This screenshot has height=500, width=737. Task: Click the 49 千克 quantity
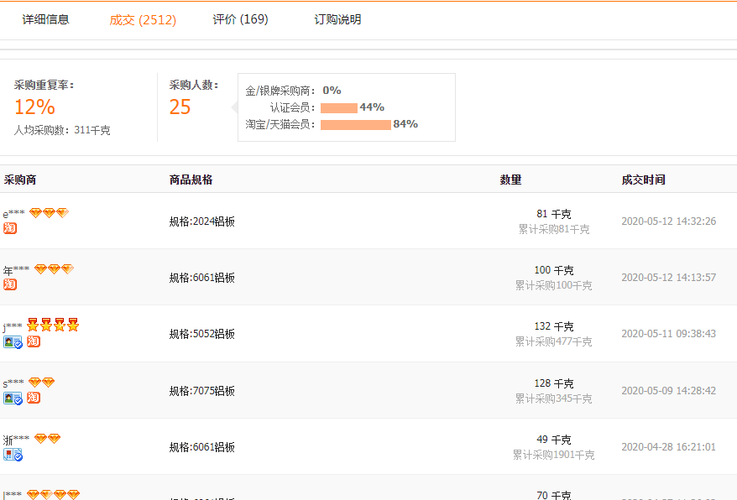click(x=554, y=440)
